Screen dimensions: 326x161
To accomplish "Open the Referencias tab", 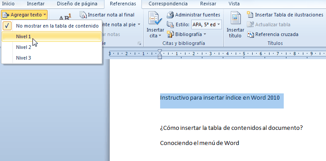I will [123, 4].
